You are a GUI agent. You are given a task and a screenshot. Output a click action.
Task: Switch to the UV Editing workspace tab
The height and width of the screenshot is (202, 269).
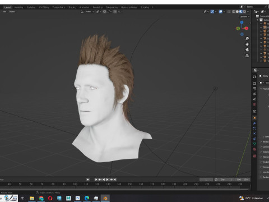pyautogui.click(x=44, y=7)
